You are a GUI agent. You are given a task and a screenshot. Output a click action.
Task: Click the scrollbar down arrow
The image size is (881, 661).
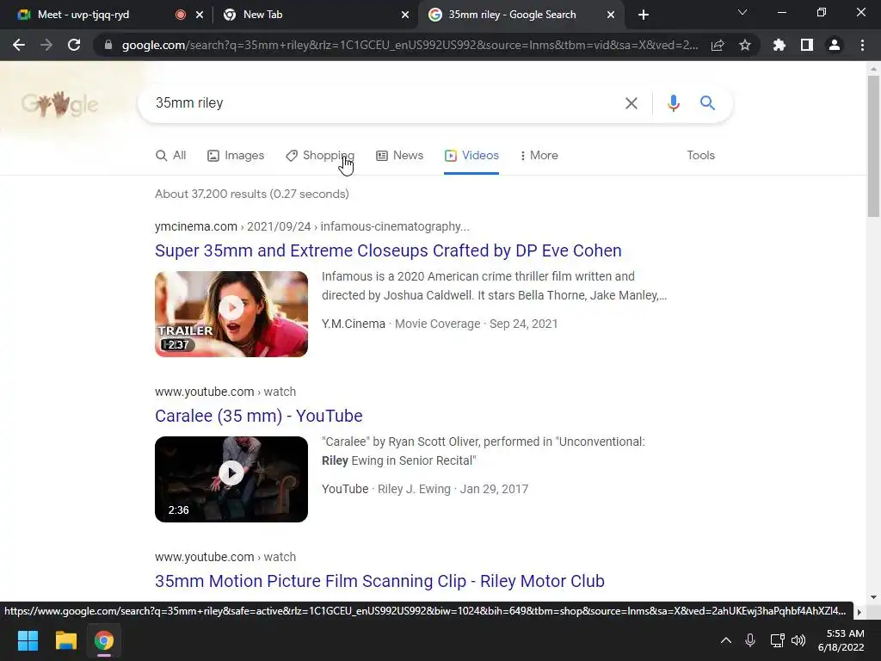873,597
